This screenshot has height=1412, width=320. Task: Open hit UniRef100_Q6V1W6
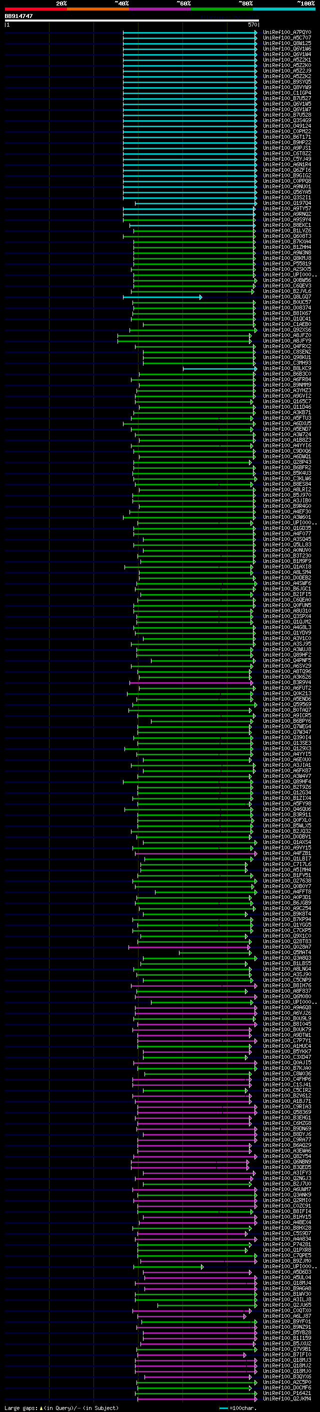[287, 49]
